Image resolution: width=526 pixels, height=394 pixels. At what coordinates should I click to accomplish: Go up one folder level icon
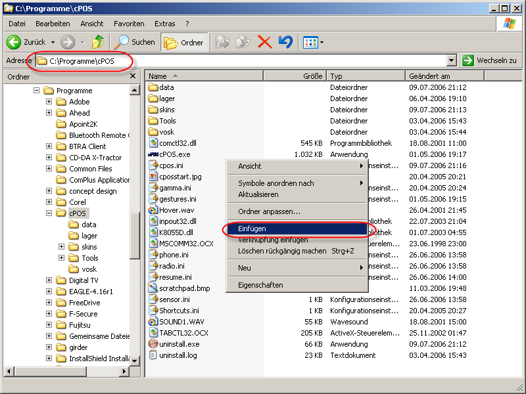click(98, 42)
